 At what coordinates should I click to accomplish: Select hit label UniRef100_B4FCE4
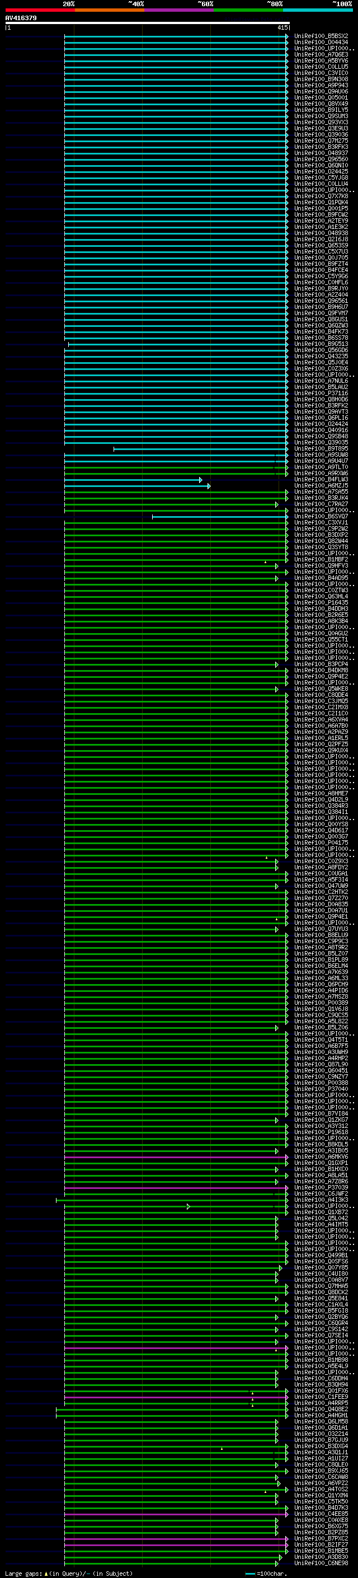(321, 270)
